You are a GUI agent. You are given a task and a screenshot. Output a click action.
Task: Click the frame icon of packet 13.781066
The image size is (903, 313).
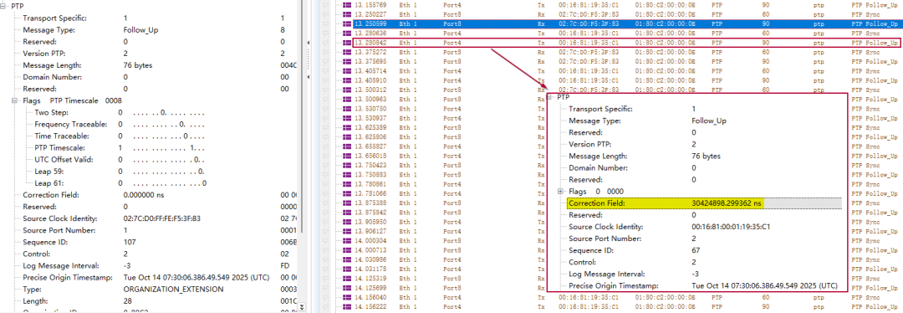coord(347,193)
